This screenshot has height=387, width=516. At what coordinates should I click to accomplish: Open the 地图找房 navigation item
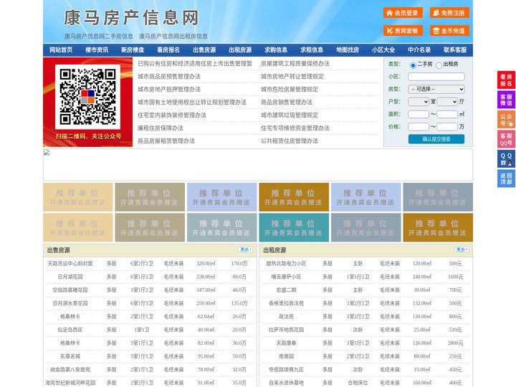348,50
